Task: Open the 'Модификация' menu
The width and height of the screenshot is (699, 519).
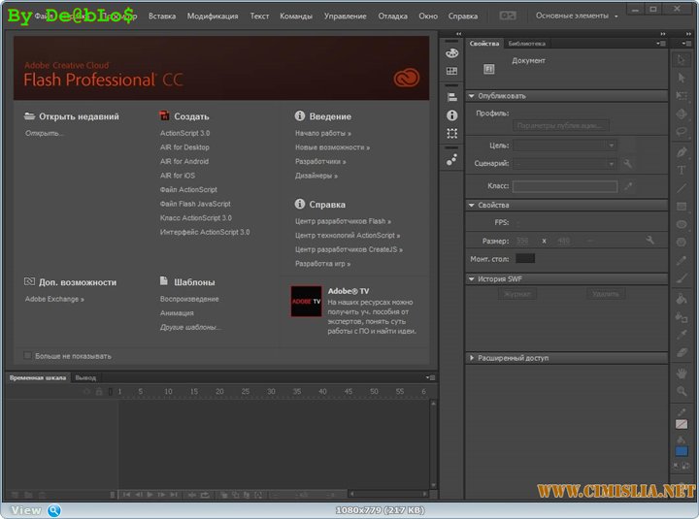Action: [x=212, y=16]
